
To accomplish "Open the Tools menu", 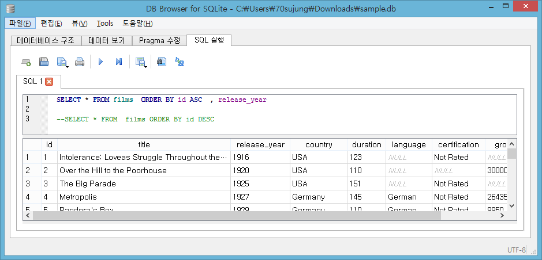I will [x=104, y=24].
